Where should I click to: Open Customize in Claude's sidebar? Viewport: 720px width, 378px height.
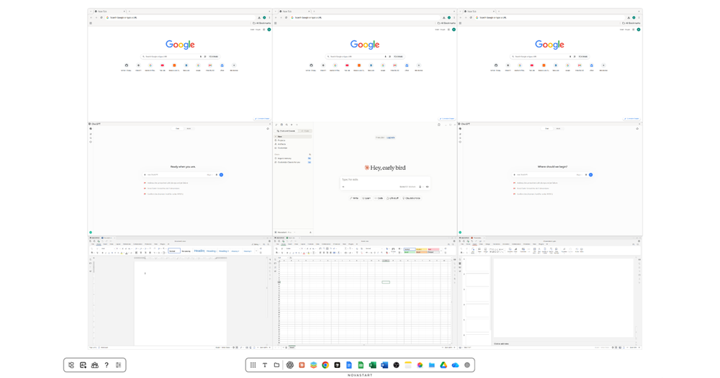pyautogui.click(x=293, y=148)
